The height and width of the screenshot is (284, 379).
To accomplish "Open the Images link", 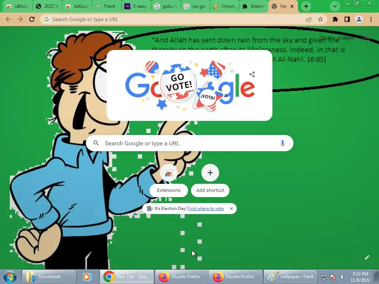I will point(345,38).
